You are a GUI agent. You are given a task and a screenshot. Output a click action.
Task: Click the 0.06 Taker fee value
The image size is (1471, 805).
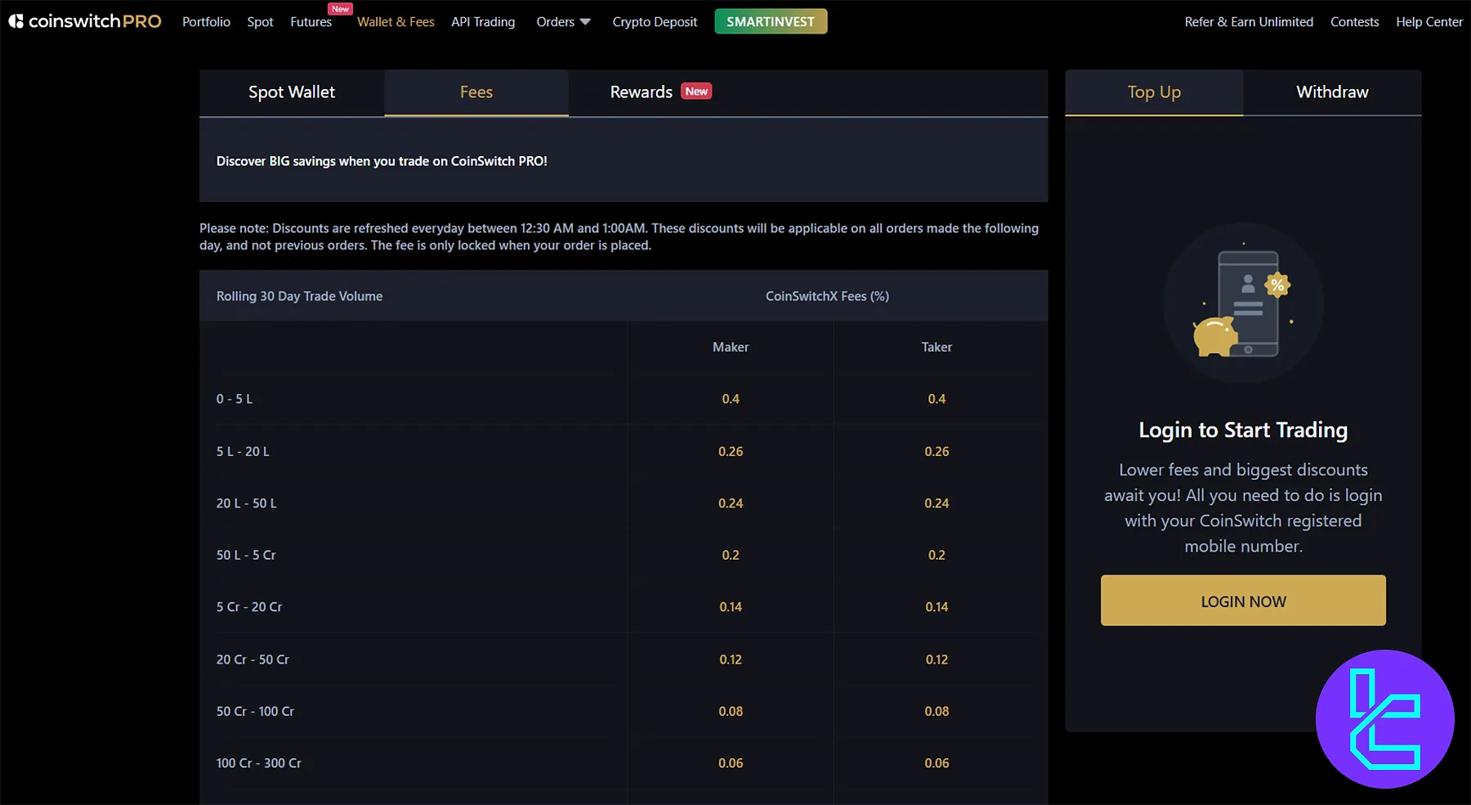pos(937,763)
